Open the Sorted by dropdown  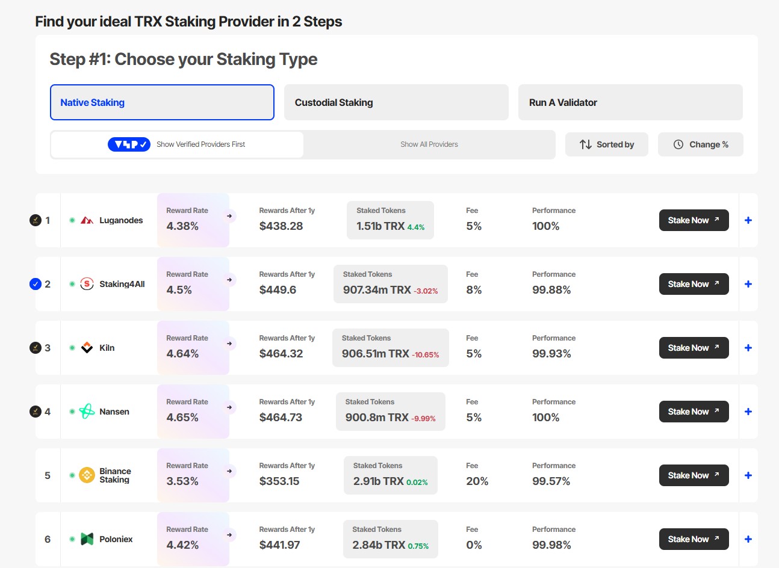[606, 144]
